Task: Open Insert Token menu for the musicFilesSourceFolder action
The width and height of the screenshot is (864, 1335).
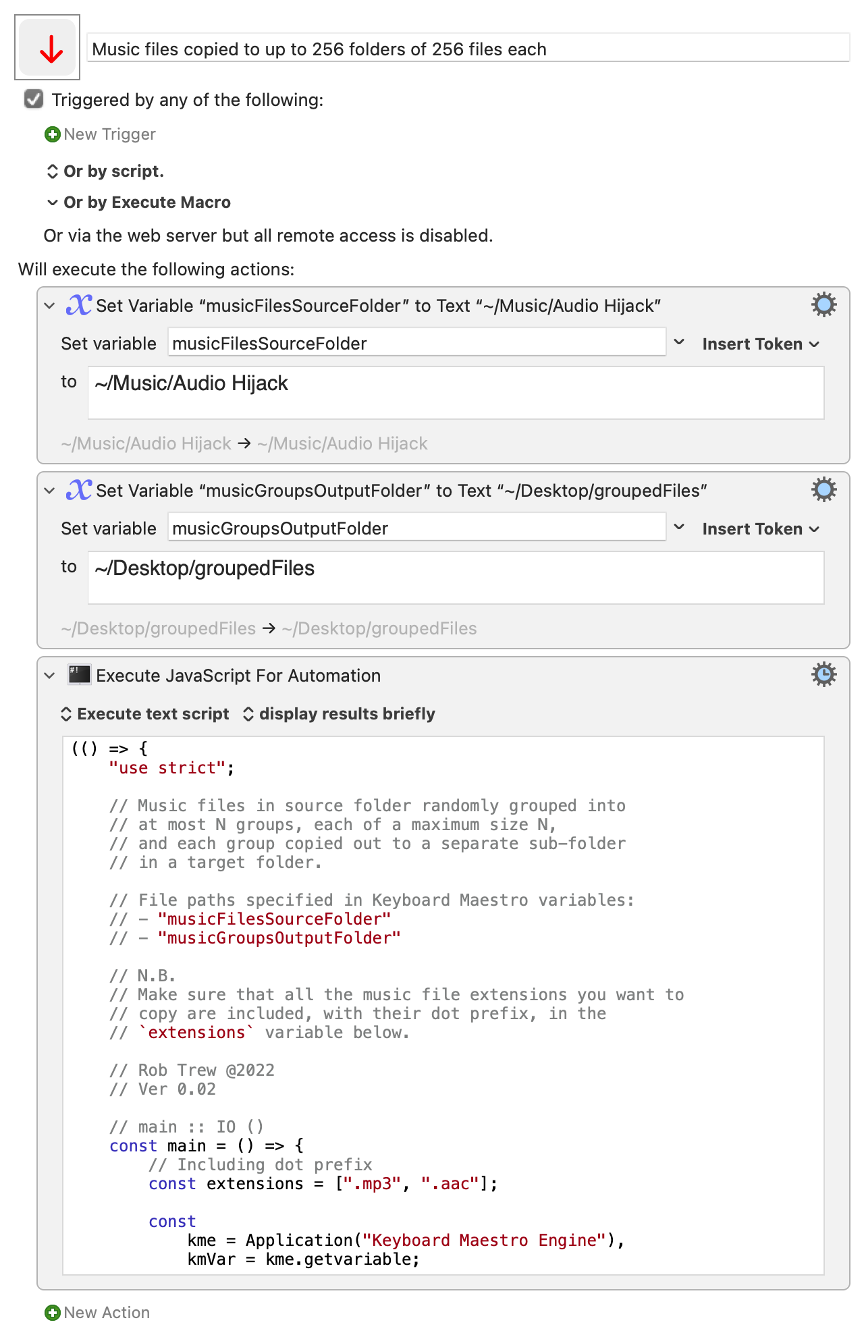Action: (x=761, y=344)
